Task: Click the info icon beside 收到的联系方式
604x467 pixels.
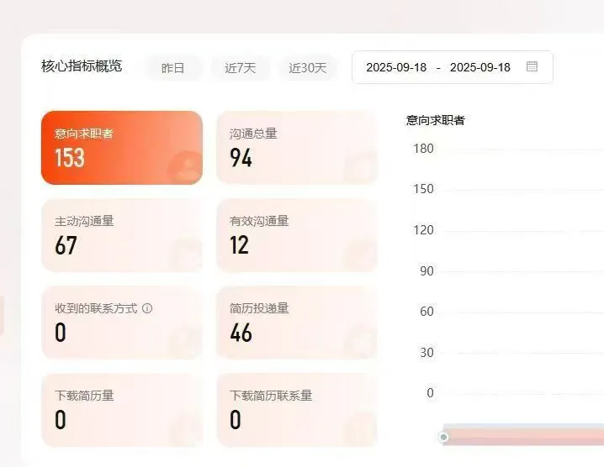Action: tap(147, 308)
